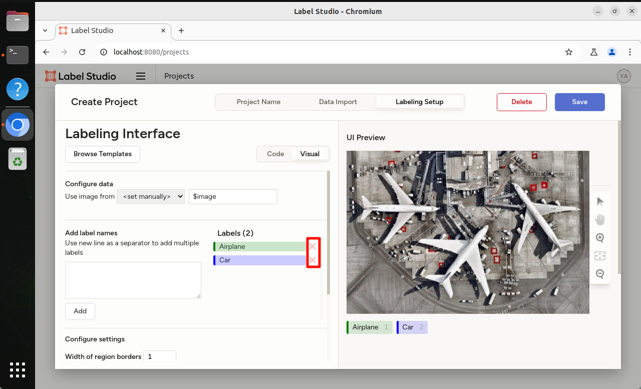The width and height of the screenshot is (641, 389).
Task: Delete the Car label
Action: [x=312, y=260]
